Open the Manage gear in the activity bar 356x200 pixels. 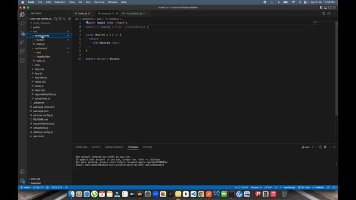(x=22, y=181)
